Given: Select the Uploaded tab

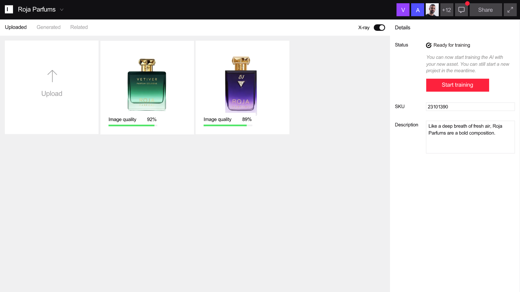Looking at the screenshot, I should coord(16,27).
